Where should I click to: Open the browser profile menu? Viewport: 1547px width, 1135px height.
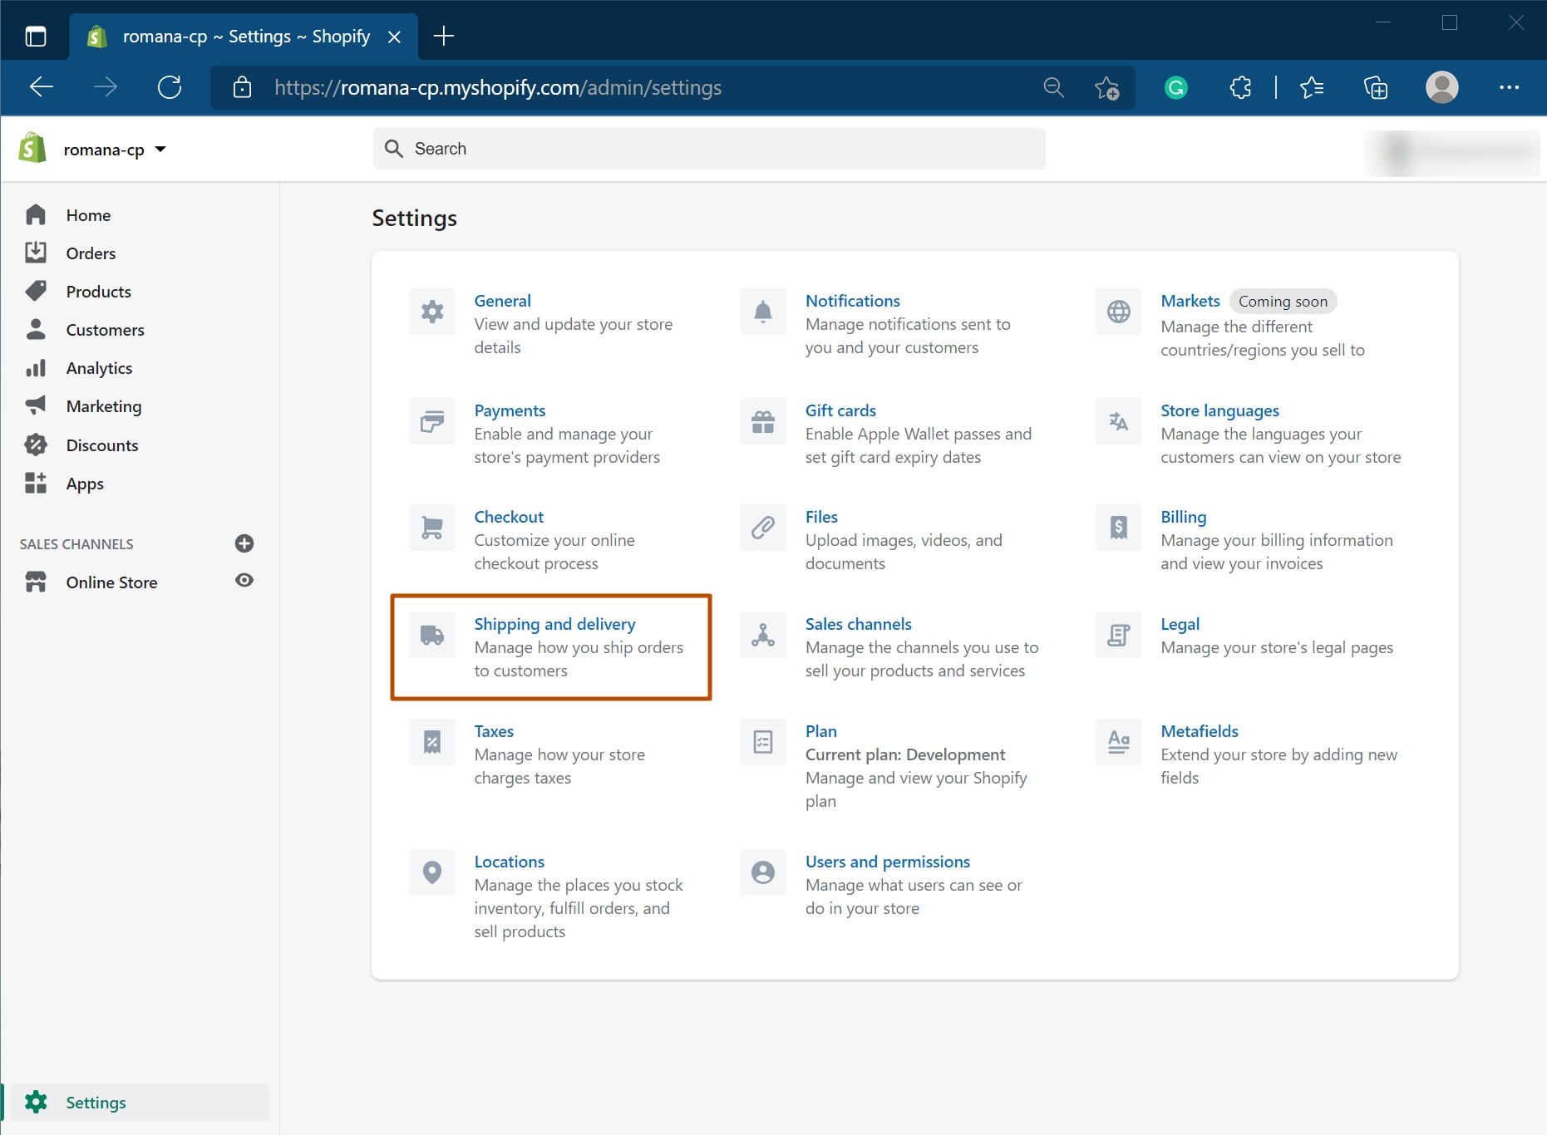(1442, 87)
